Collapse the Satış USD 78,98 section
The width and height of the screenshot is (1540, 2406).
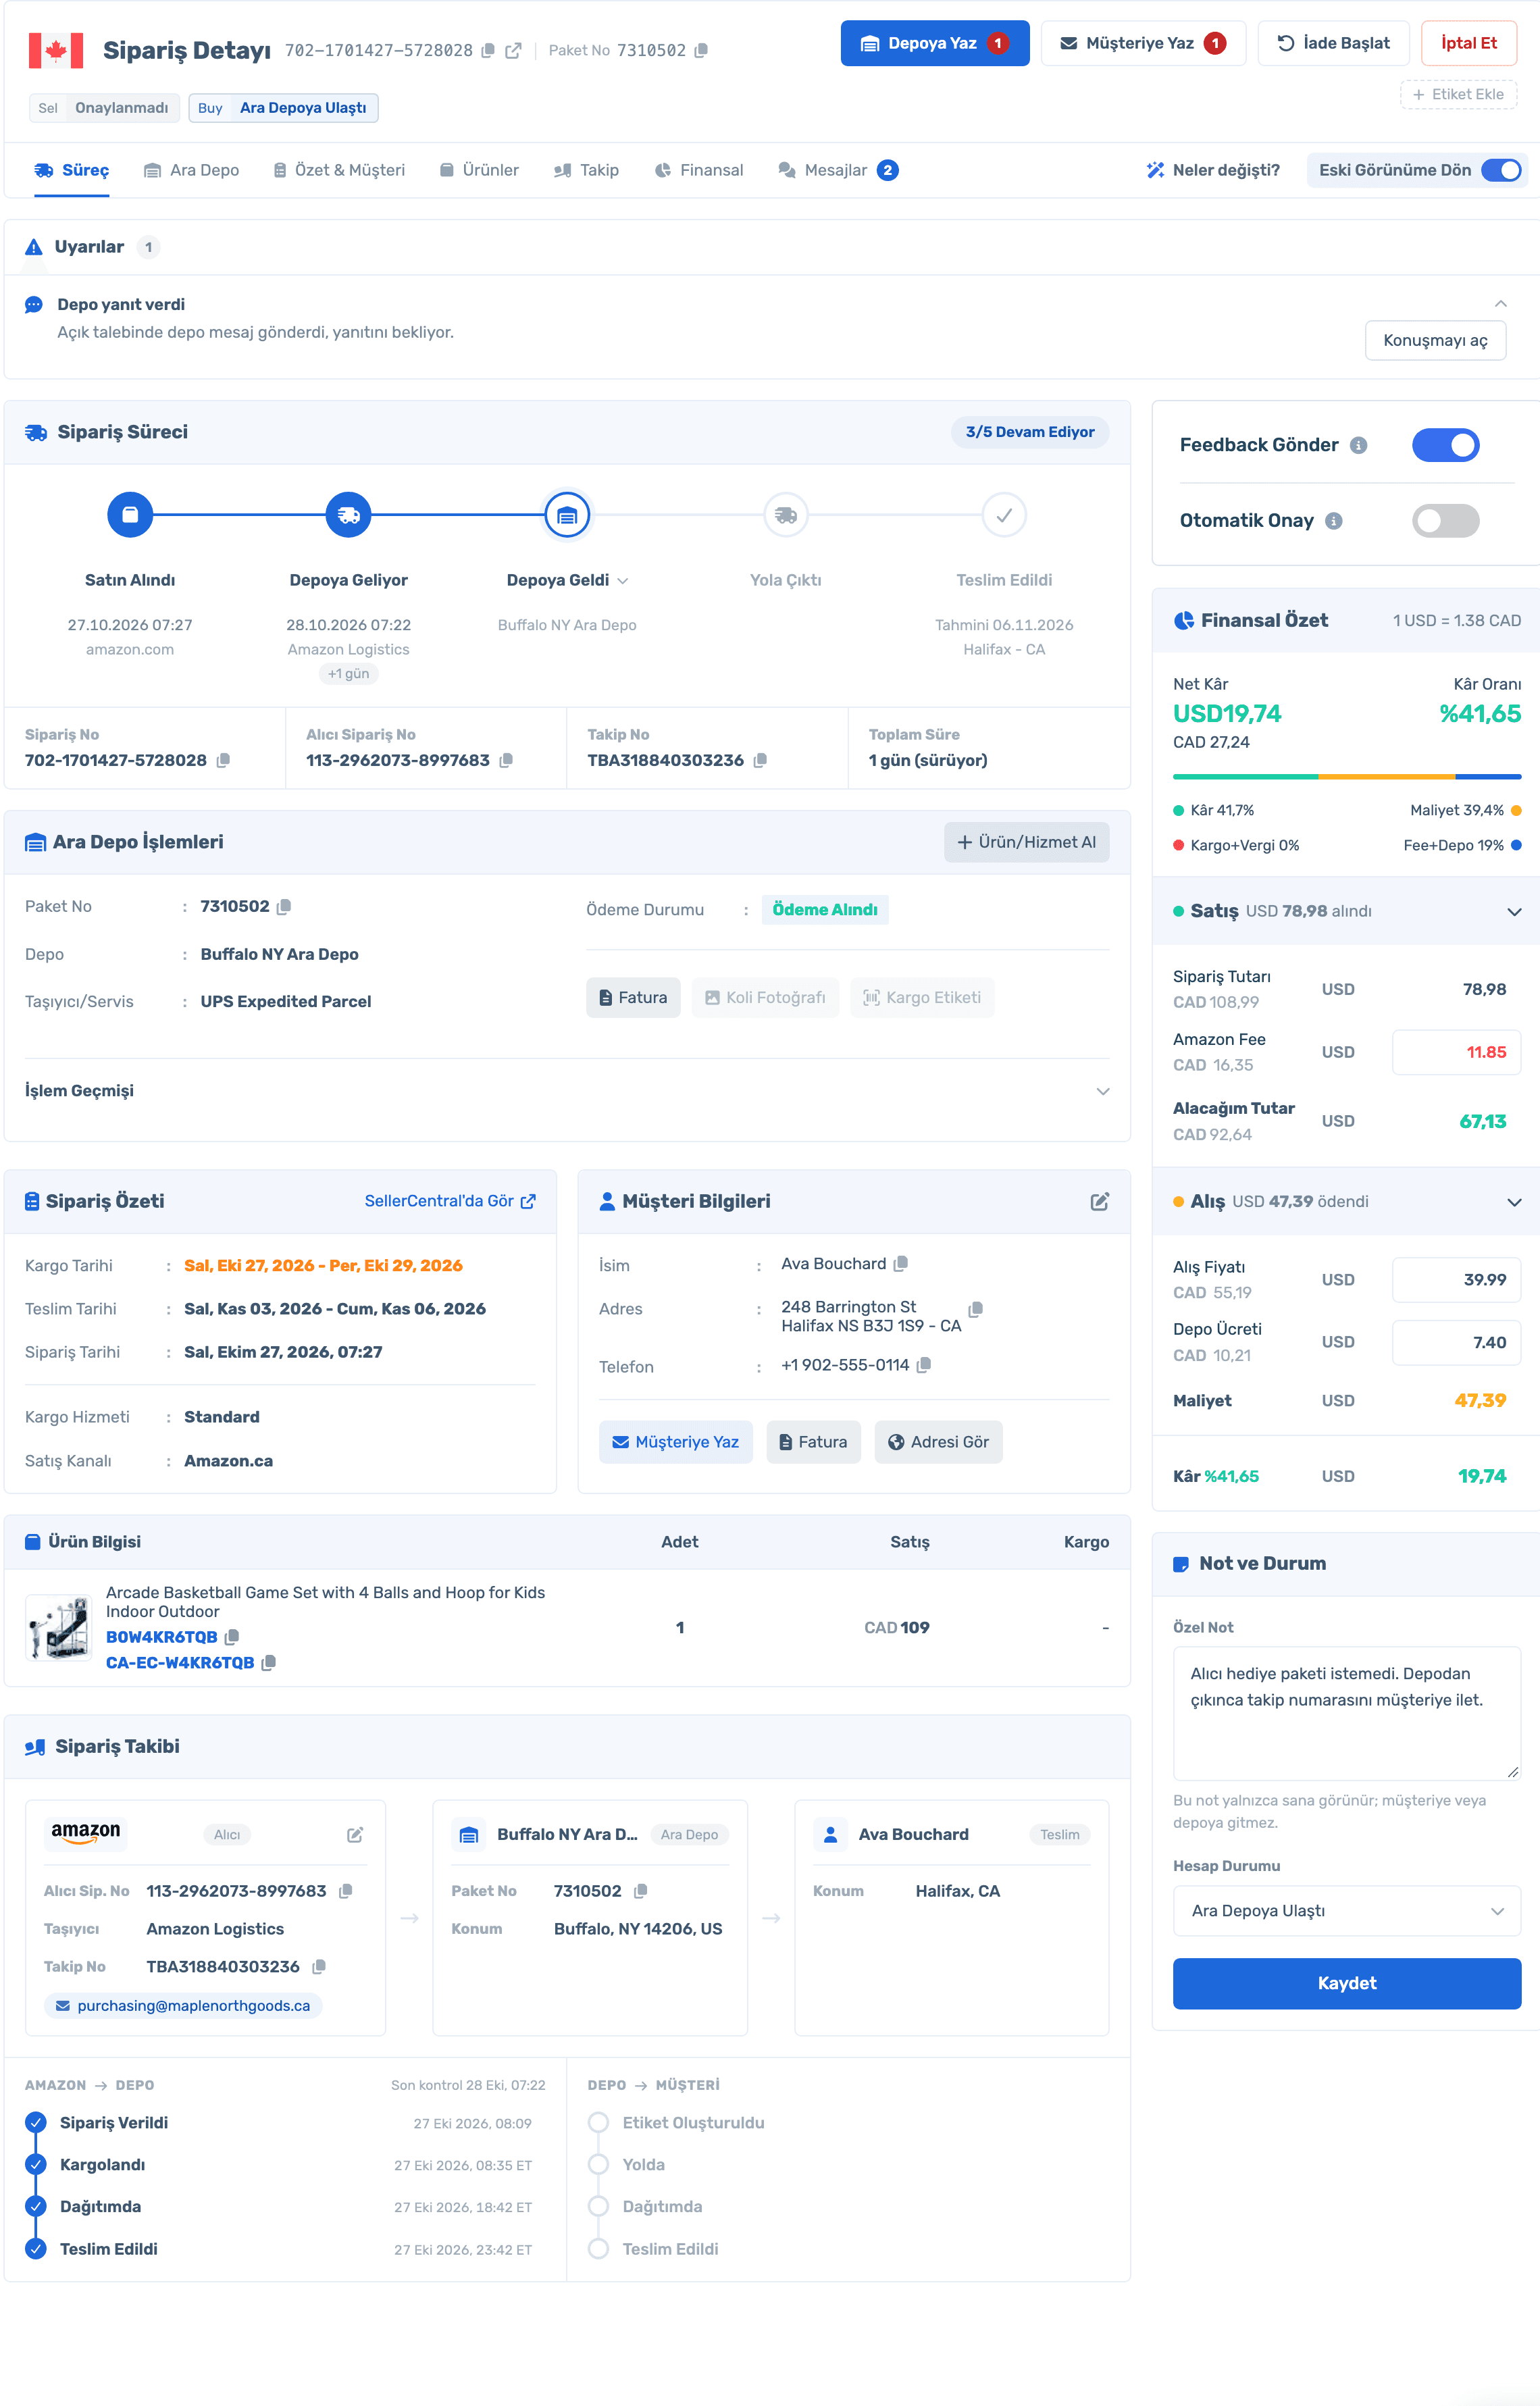point(1514,911)
